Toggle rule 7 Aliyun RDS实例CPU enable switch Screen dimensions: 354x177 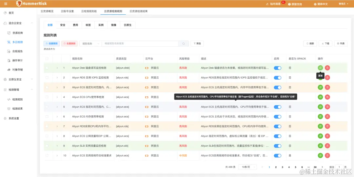click(x=278, y=126)
